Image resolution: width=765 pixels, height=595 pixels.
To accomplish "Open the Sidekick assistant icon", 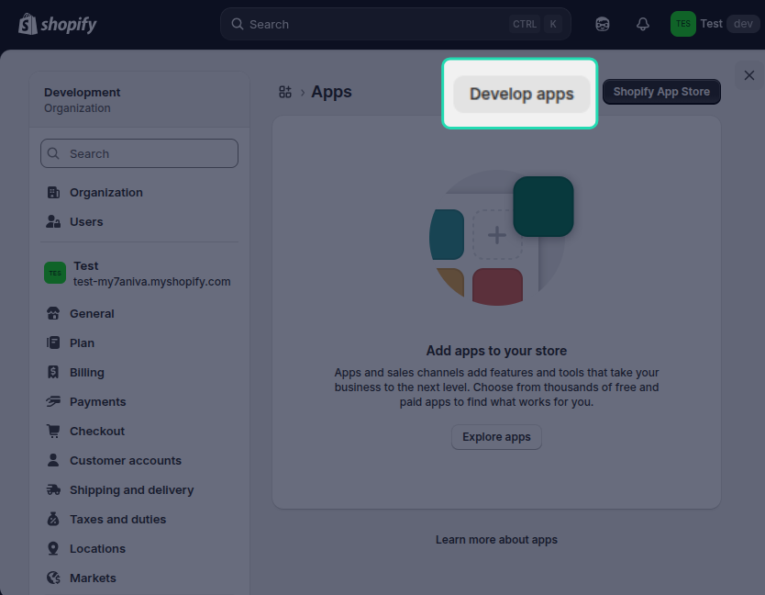I will tap(603, 24).
